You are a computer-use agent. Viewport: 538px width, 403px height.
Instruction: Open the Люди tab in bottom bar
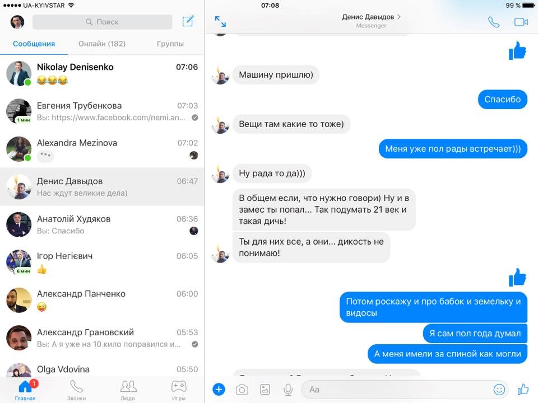[x=128, y=390]
